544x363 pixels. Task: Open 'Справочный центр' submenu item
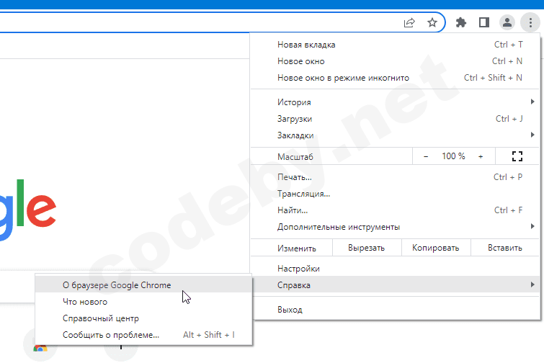coord(143,318)
